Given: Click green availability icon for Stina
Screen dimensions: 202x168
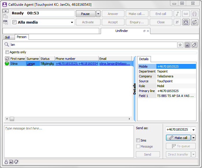Looking at the screenshot, I should tap(7, 63).
